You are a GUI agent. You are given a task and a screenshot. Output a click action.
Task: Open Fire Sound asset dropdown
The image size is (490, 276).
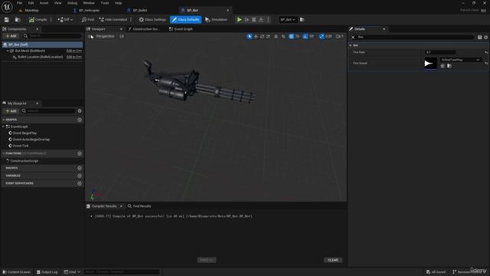460,60
